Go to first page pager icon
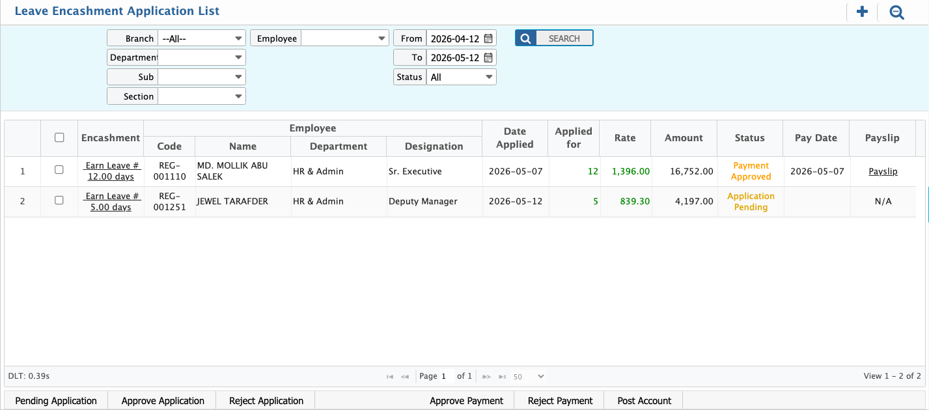The width and height of the screenshot is (929, 410). 390,376
